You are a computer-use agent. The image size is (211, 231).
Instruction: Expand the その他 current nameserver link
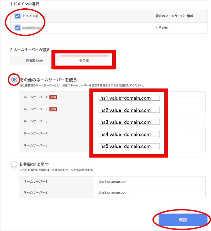point(162,28)
